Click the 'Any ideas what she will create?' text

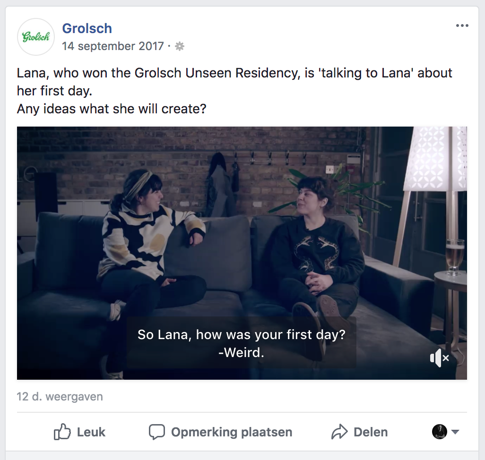pos(112,109)
